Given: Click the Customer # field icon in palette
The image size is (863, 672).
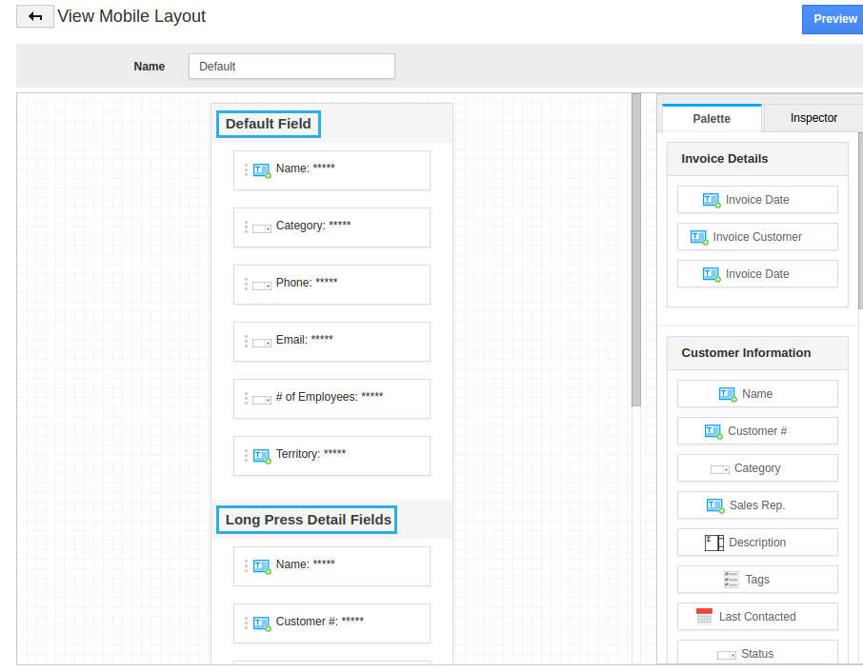Looking at the screenshot, I should (x=714, y=431).
